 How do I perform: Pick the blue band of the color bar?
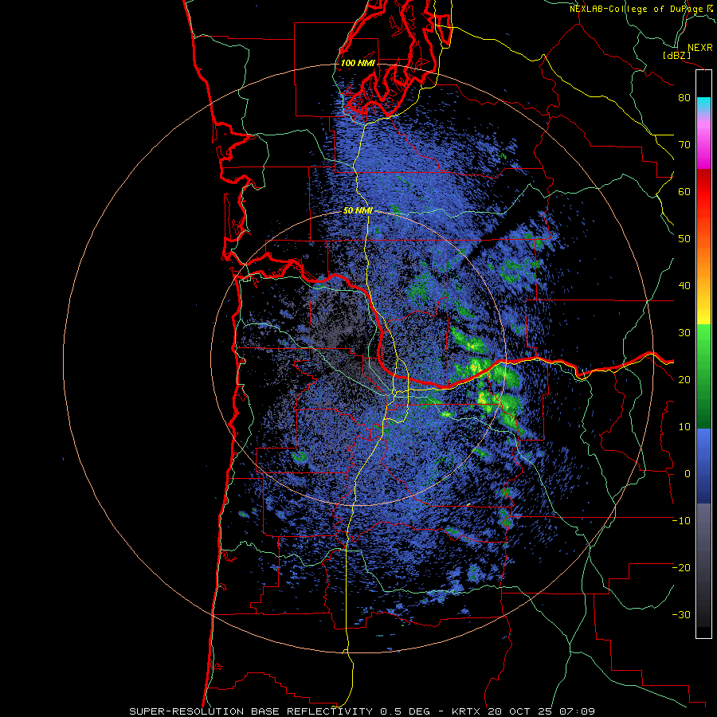[703, 466]
